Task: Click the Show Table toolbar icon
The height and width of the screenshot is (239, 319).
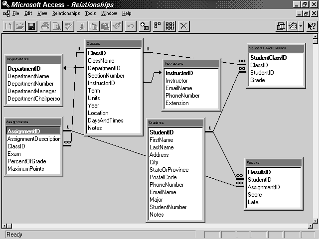Action: coord(145,26)
